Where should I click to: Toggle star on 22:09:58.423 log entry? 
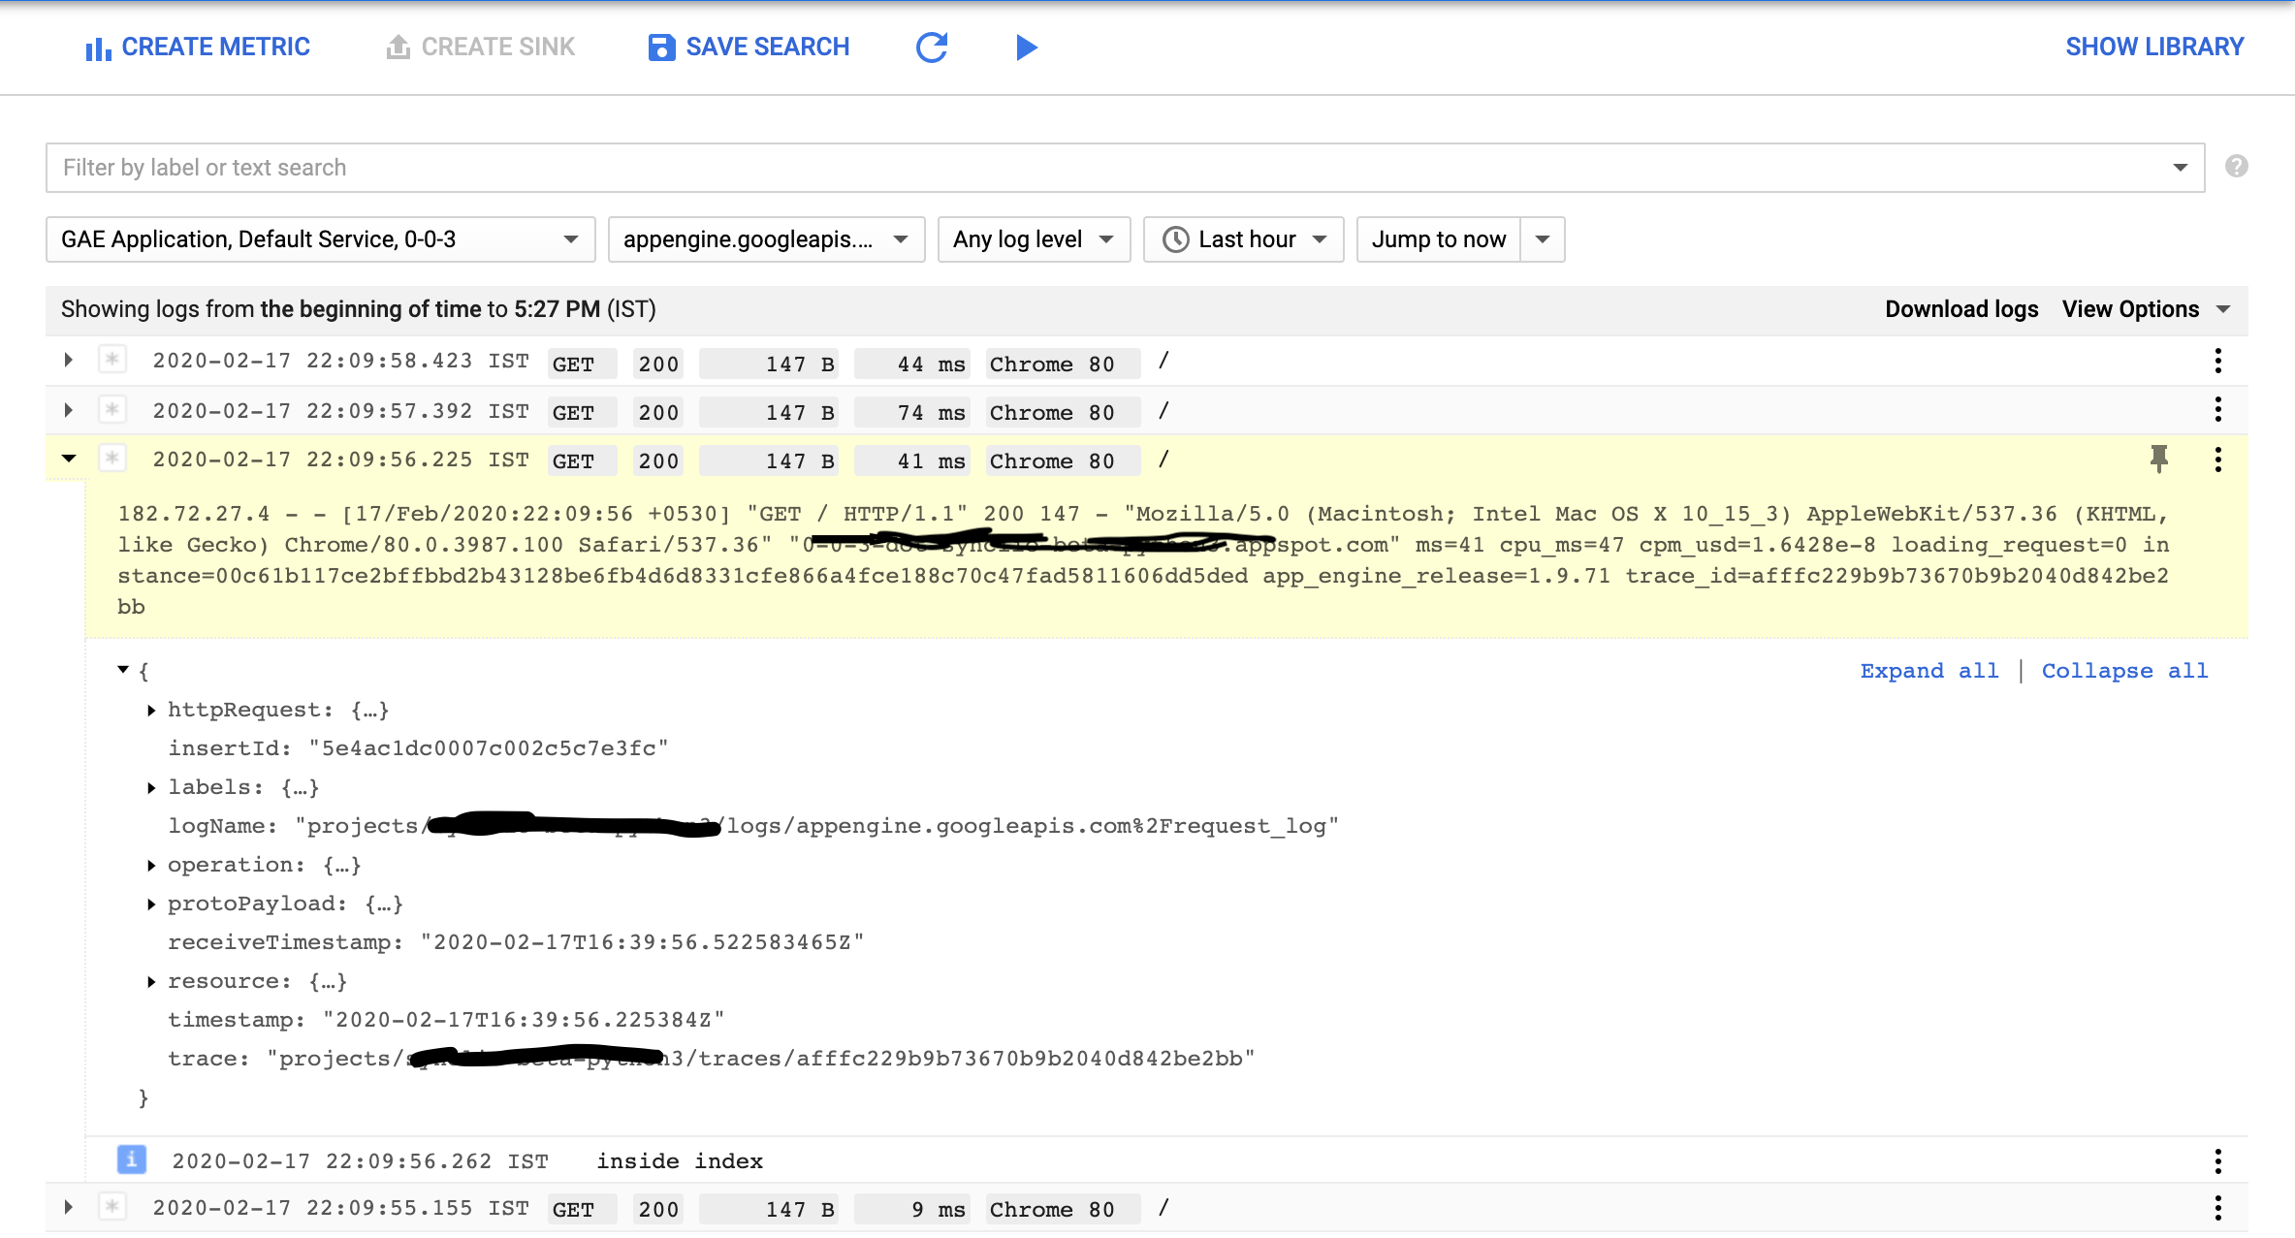tap(112, 361)
